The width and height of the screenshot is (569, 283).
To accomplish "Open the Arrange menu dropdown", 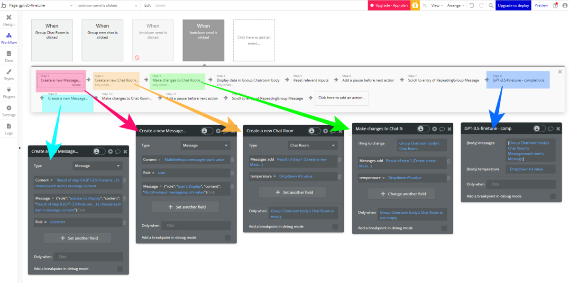I will 456,5.
